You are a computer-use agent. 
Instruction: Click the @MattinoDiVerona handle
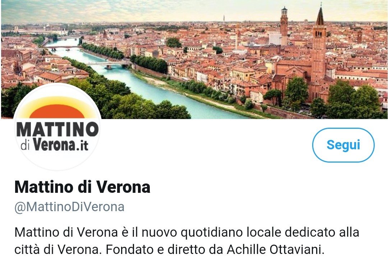tap(69, 207)
